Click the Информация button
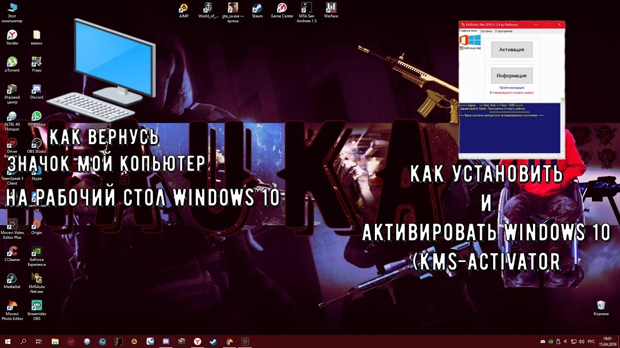 [511, 75]
